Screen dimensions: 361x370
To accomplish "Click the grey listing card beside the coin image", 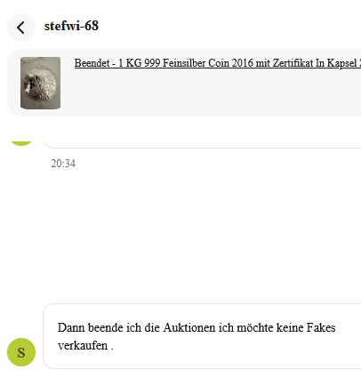I will (x=184, y=83).
